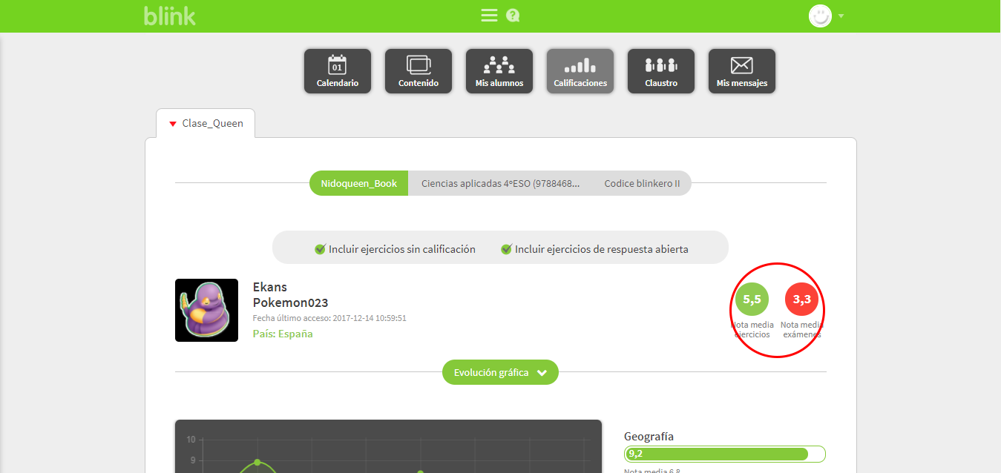
Task: Open user menu dropdown arrow
Action: coord(841,16)
